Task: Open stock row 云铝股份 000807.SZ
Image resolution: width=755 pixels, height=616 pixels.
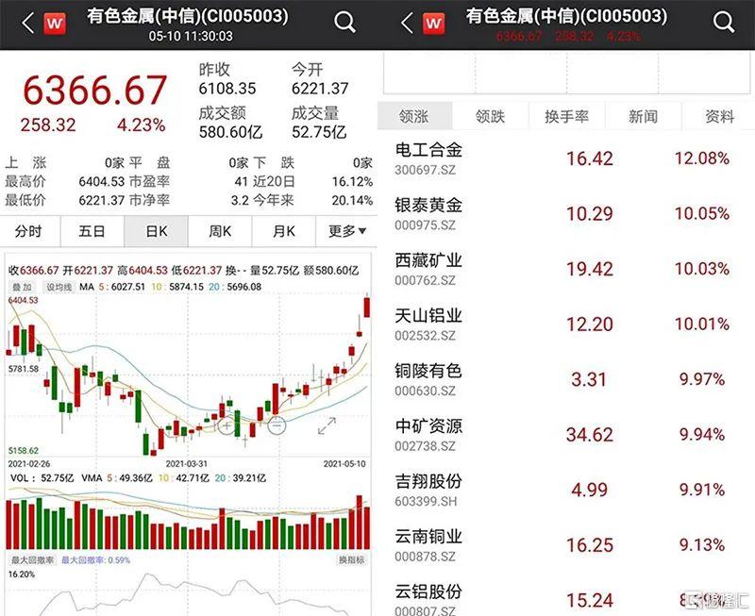Action: tap(566, 595)
